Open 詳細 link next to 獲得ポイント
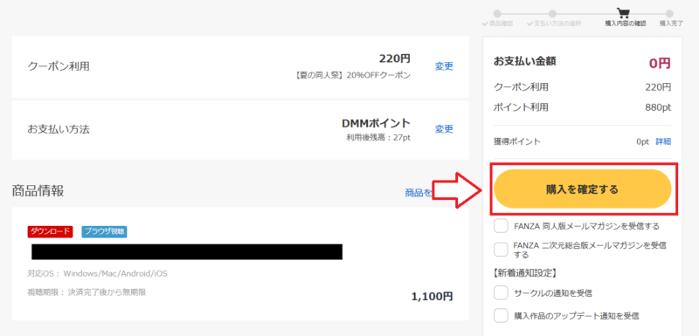The width and height of the screenshot is (699, 336). click(663, 141)
